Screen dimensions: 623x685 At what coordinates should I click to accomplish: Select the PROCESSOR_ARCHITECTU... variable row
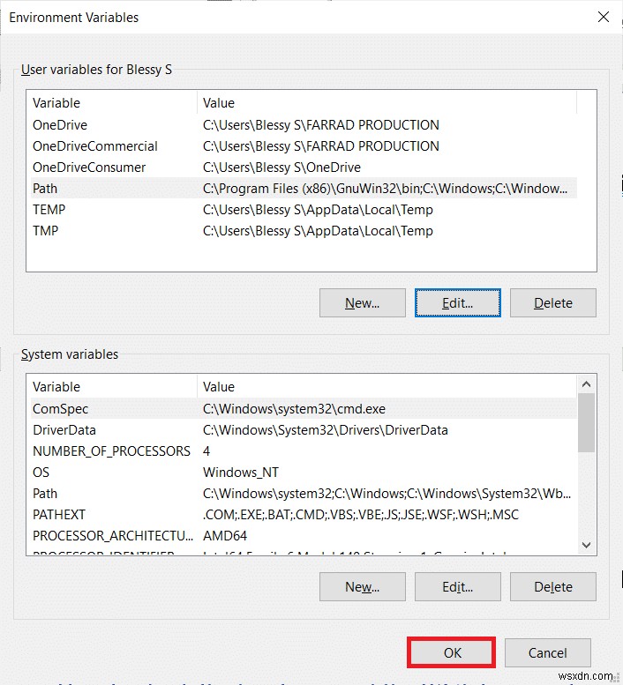tap(304, 536)
